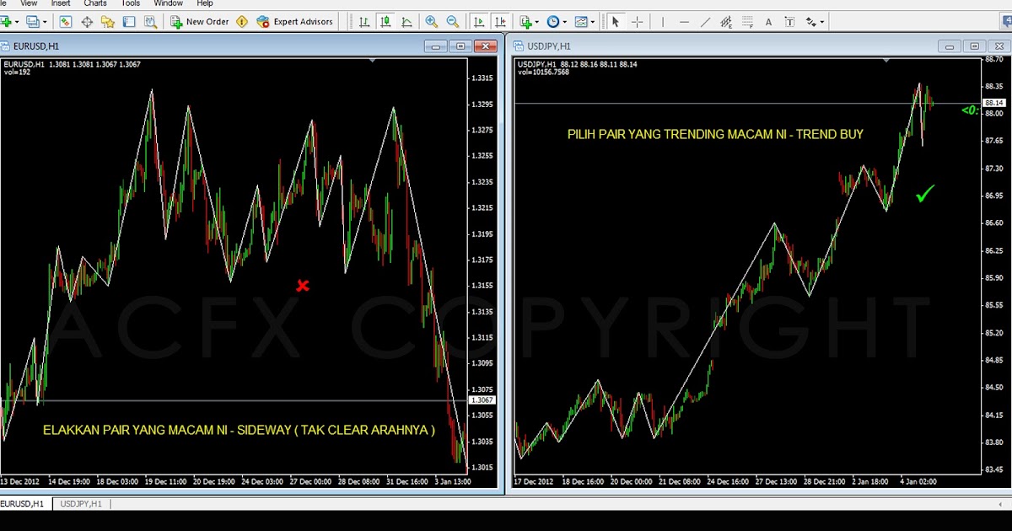Switch to the EURUSD,H1 bottom tab

click(25, 503)
